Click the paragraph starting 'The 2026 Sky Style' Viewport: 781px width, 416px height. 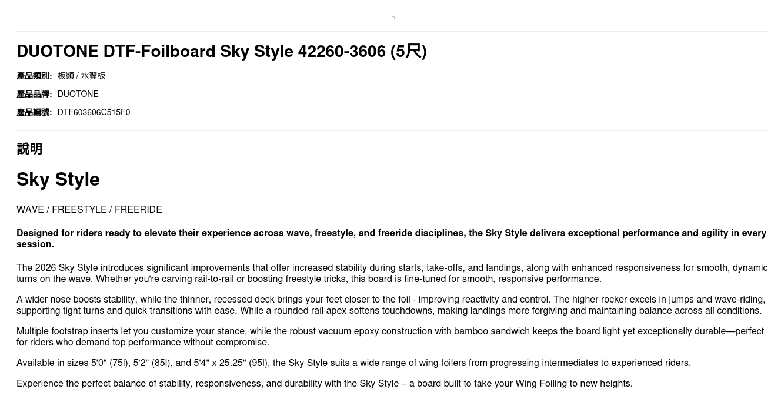pyautogui.click(x=391, y=273)
